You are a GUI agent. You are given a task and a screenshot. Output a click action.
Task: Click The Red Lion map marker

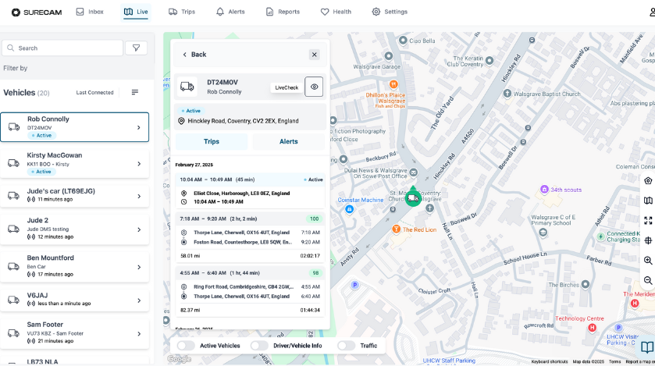(397, 229)
